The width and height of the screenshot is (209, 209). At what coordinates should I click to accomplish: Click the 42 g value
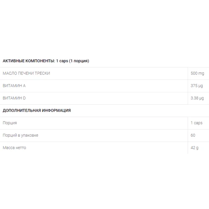click(194, 148)
